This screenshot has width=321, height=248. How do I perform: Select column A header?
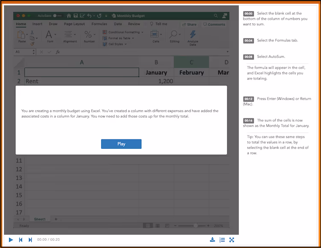coord(82,62)
